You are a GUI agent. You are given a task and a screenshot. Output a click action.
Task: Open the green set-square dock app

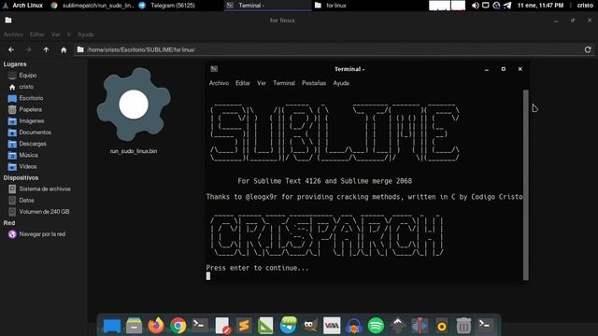[x=265, y=326]
